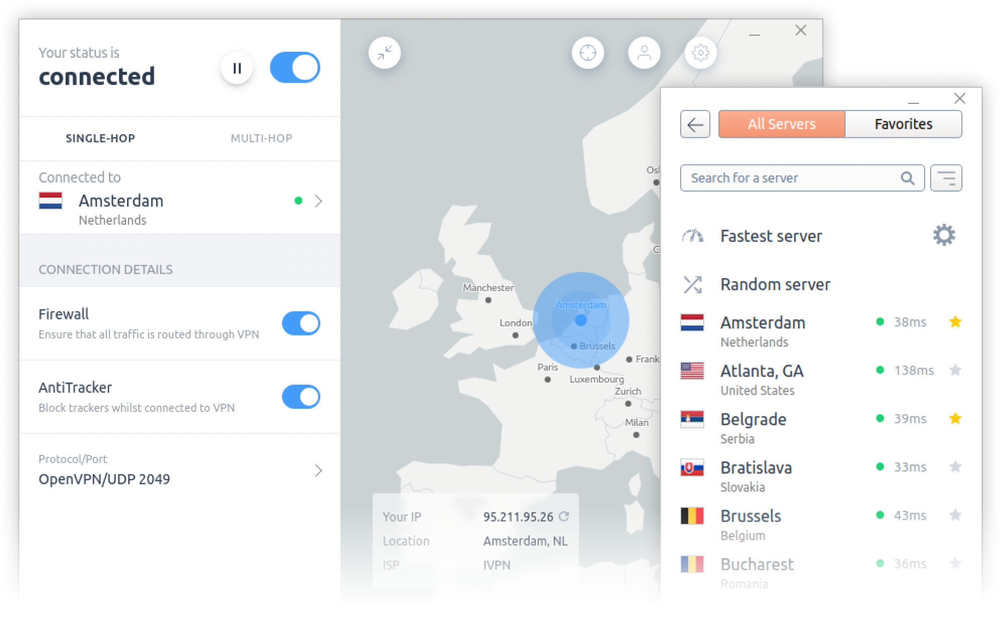Image resolution: width=1000 pixels, height=642 pixels.
Task: Click the search magnifier icon
Action: click(x=907, y=178)
